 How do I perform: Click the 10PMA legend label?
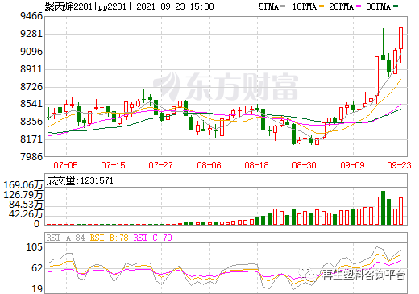click(305, 6)
